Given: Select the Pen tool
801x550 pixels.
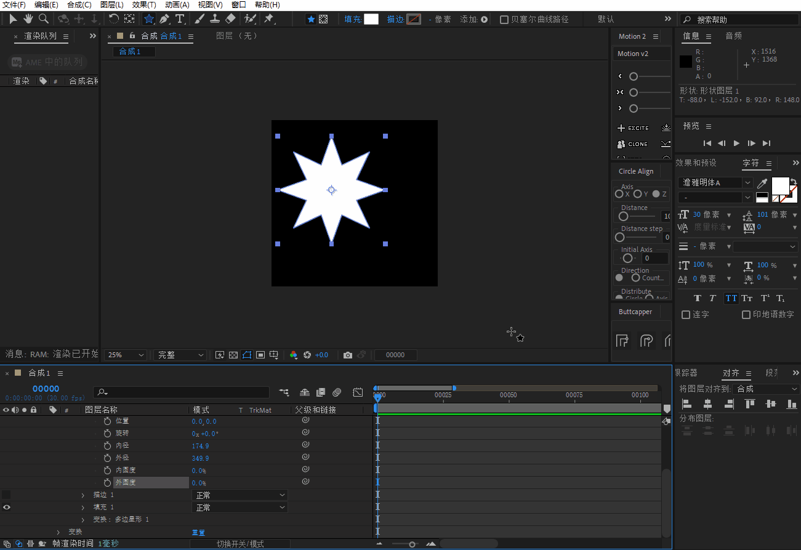Looking at the screenshot, I should click(164, 19).
